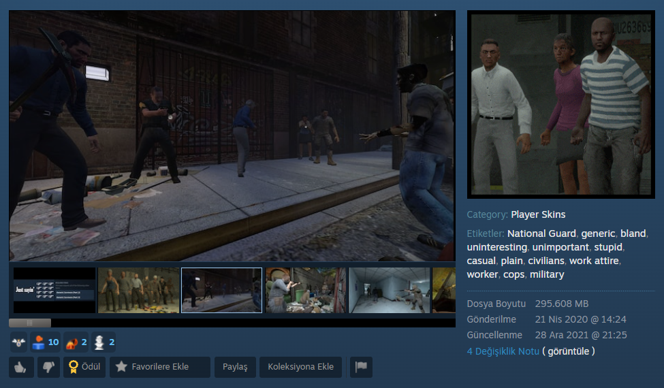This screenshot has height=388, width=664.
Task: Click the bland tag
Action: tap(633, 233)
